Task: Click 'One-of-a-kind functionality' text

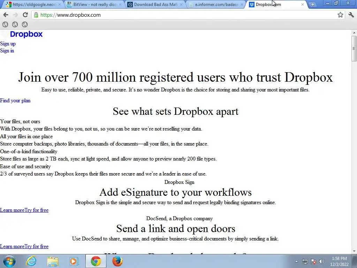Action: [x=29, y=151]
